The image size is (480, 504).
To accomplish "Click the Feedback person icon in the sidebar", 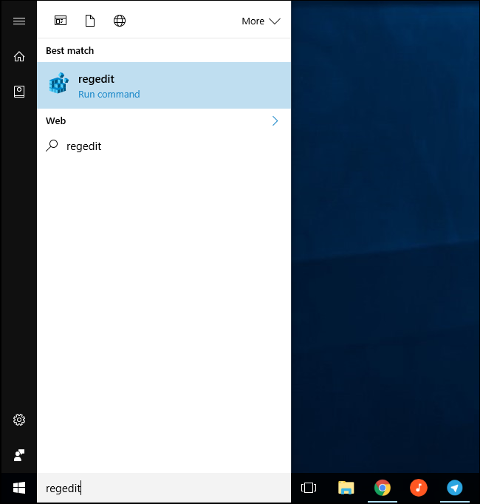I will pos(19,455).
